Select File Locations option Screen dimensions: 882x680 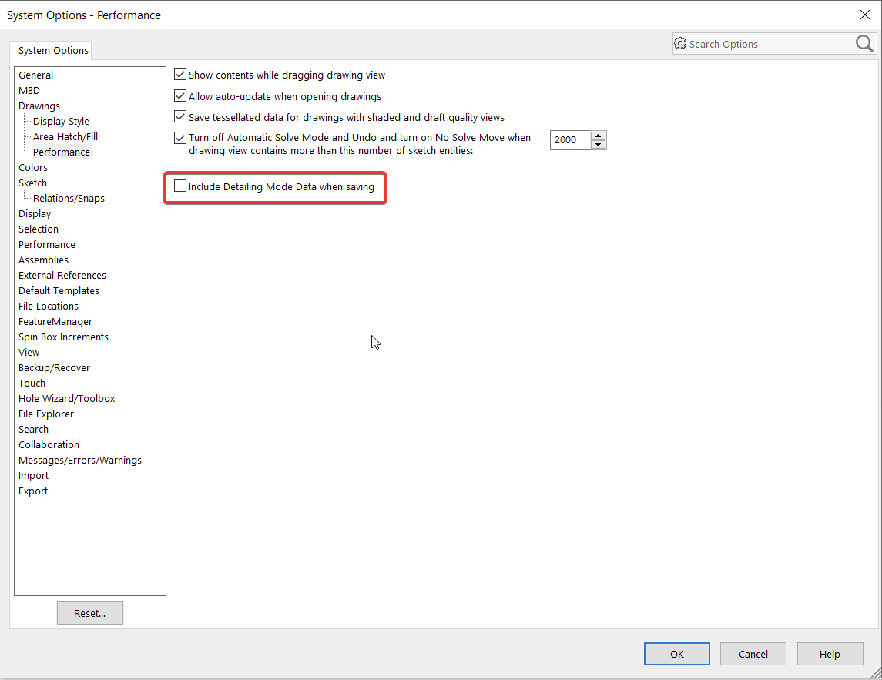tap(49, 306)
